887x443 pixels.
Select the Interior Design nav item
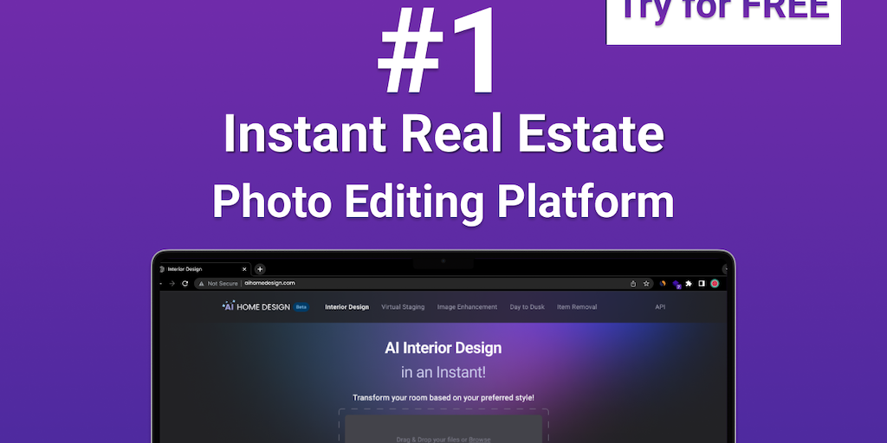point(346,307)
